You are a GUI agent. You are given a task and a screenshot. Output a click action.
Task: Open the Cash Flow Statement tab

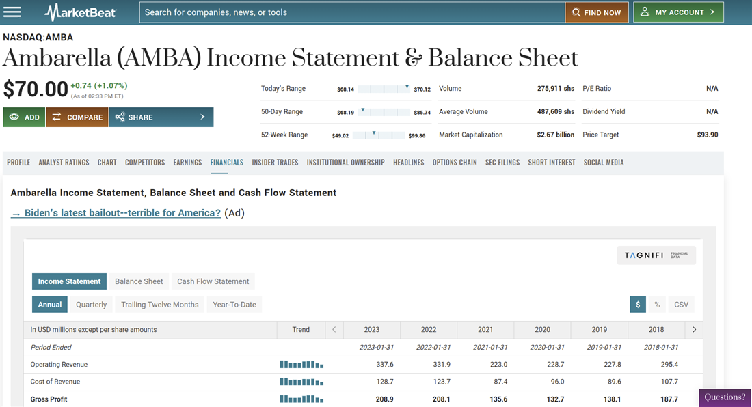click(x=213, y=281)
